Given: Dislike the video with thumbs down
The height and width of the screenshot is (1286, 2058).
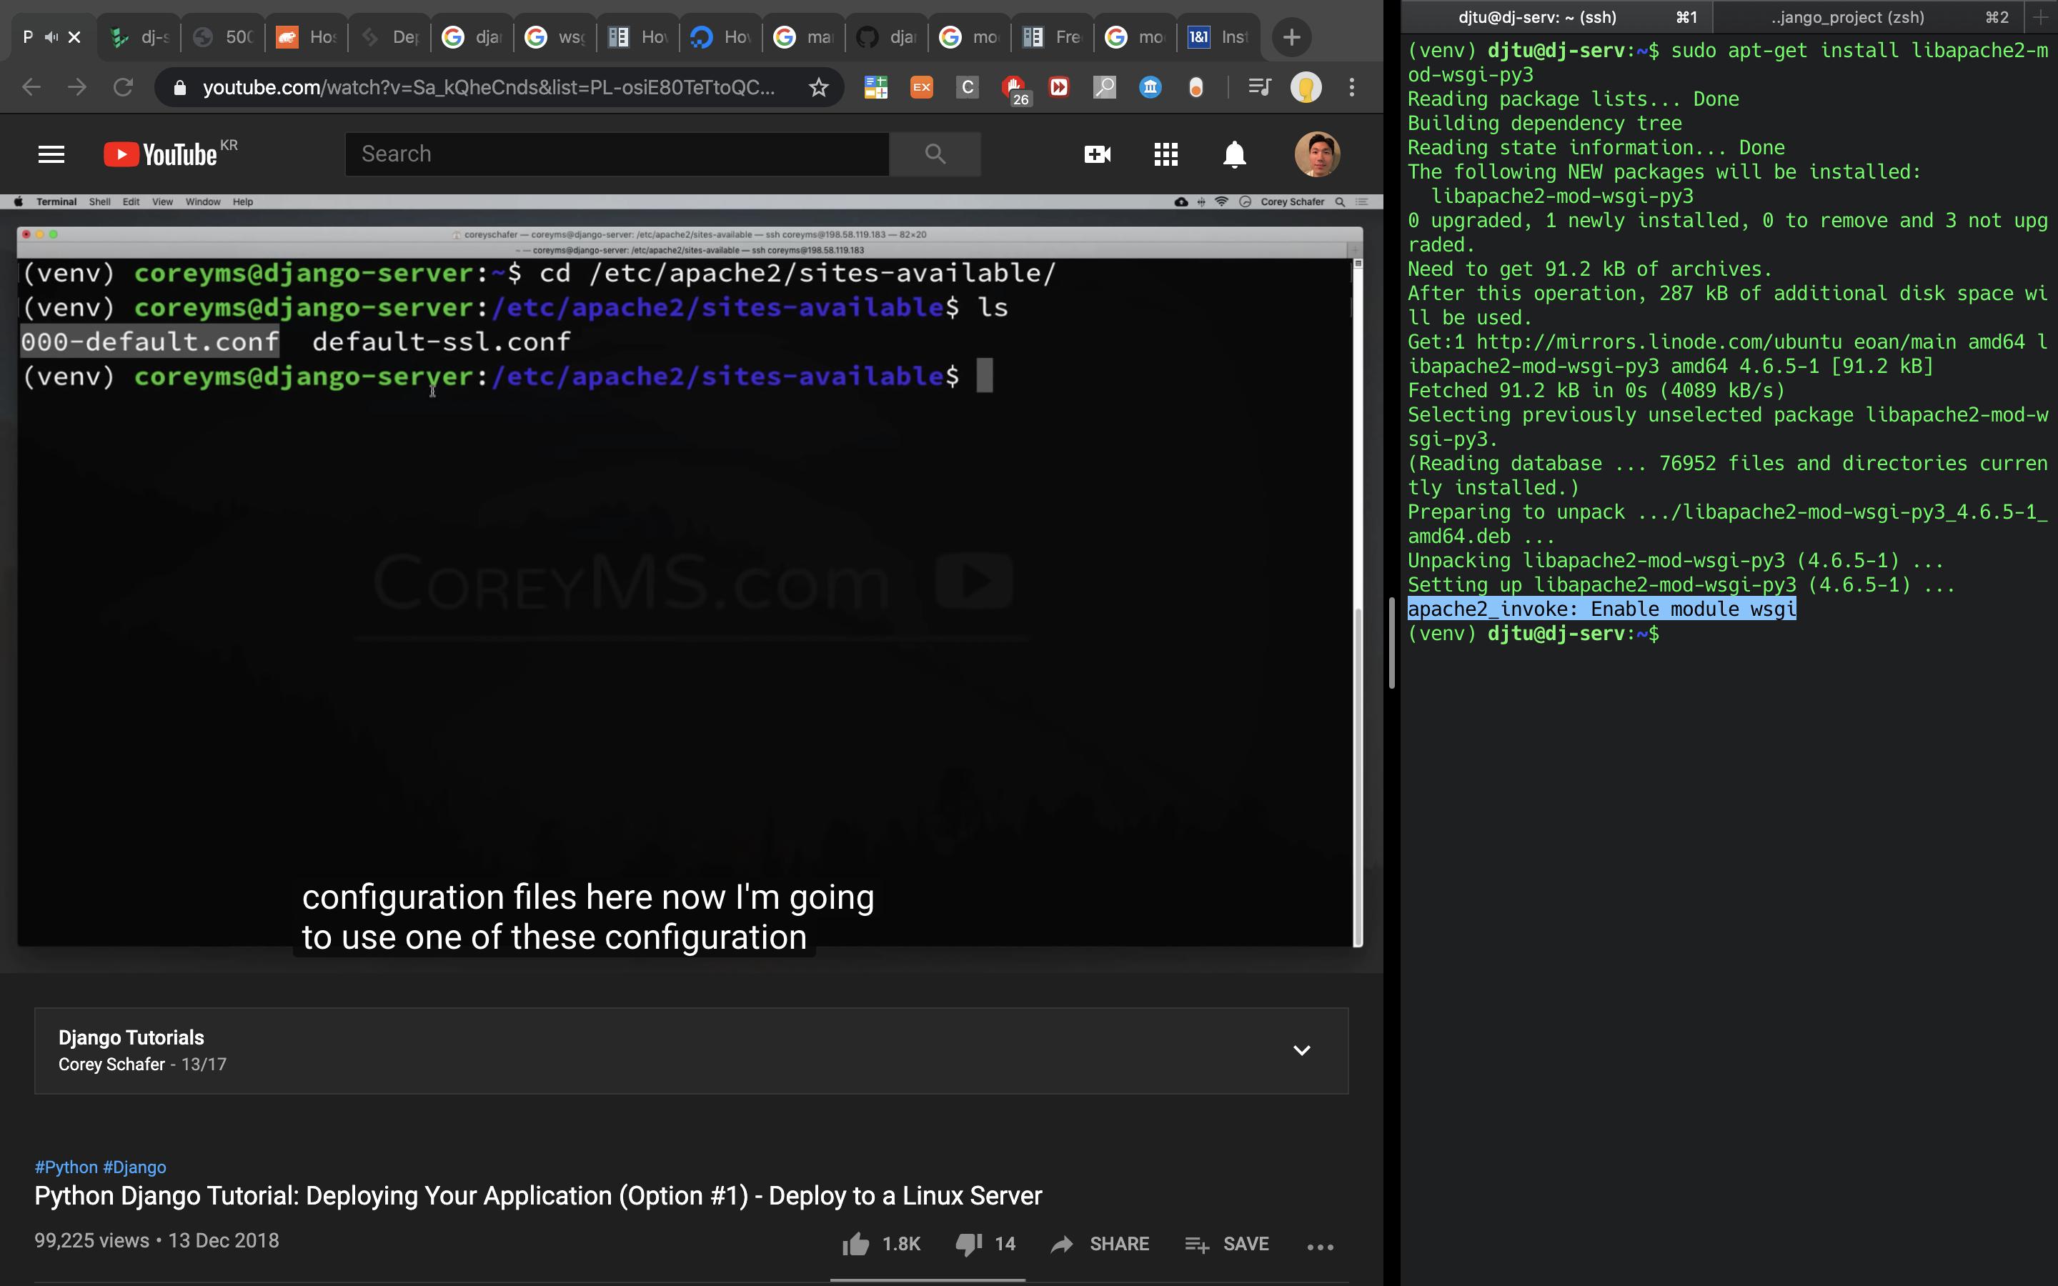Looking at the screenshot, I should (969, 1243).
